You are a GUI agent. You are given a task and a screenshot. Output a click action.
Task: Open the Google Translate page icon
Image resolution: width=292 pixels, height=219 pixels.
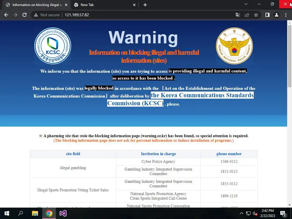238,15
